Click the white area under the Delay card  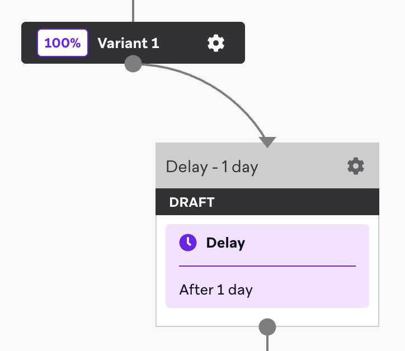pos(206,317)
